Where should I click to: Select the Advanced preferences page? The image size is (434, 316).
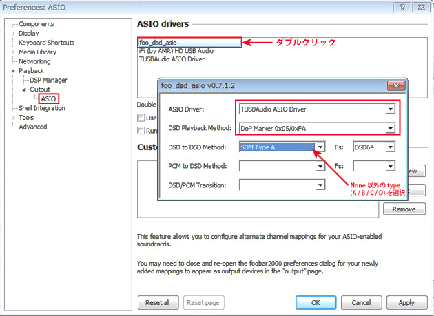tap(32, 127)
